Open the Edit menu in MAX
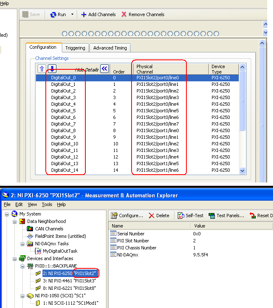This screenshot has width=273, height=308. click(x=19, y=204)
